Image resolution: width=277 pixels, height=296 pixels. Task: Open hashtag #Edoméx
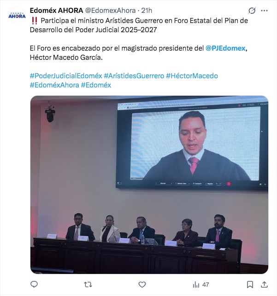96,85
